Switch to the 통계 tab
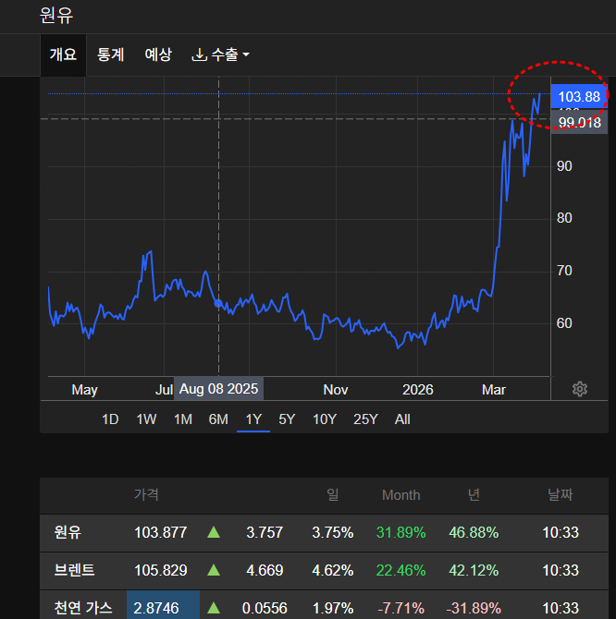 click(x=111, y=55)
